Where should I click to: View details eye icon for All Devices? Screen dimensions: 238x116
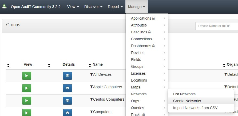[x=68, y=76]
